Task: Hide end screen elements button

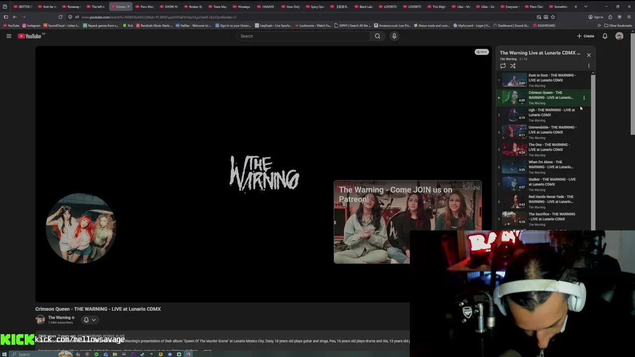Action: pos(481,52)
